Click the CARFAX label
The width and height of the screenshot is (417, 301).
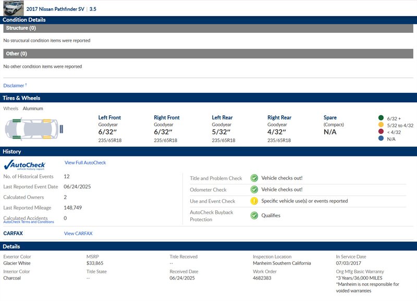point(13,233)
